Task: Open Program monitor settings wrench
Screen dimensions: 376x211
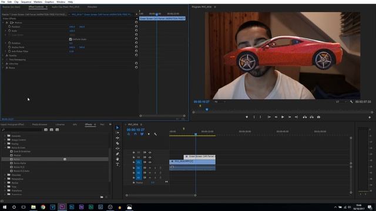Action: 351,101
